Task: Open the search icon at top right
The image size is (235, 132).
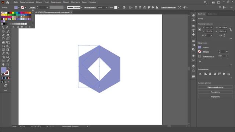Action: coord(205,3)
